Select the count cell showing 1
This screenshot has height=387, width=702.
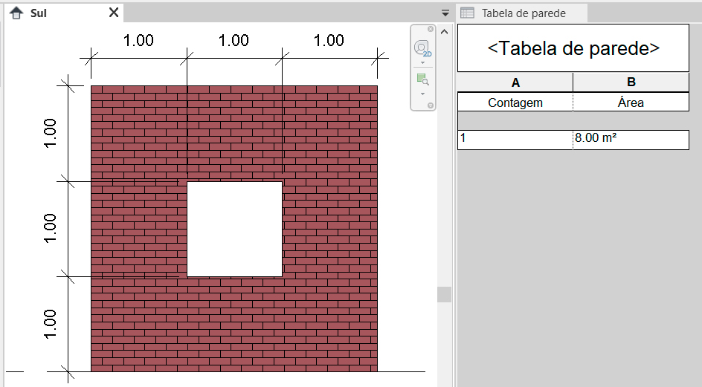coord(515,139)
